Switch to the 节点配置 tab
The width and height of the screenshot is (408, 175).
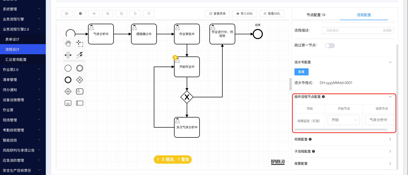(316, 15)
